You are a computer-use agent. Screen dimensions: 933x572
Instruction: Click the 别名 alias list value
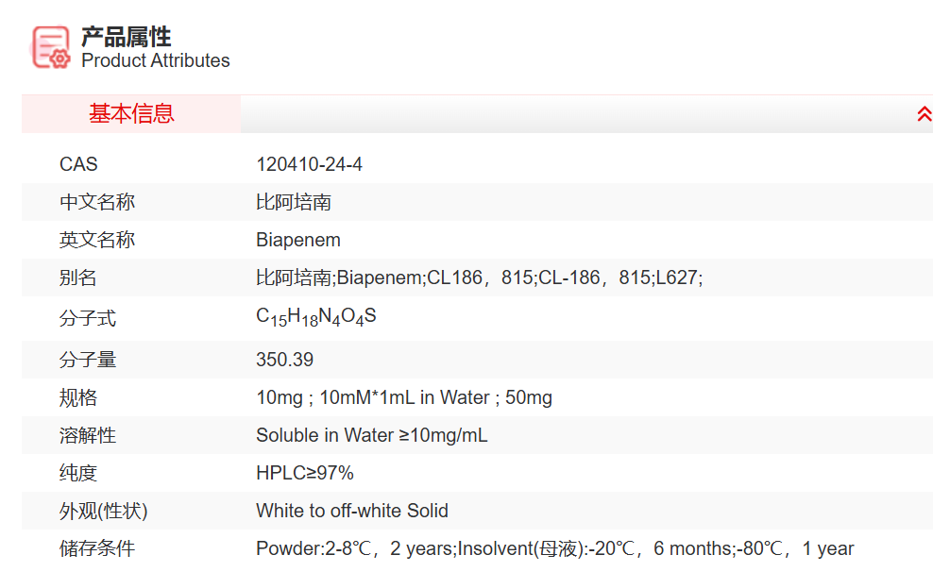(x=480, y=278)
